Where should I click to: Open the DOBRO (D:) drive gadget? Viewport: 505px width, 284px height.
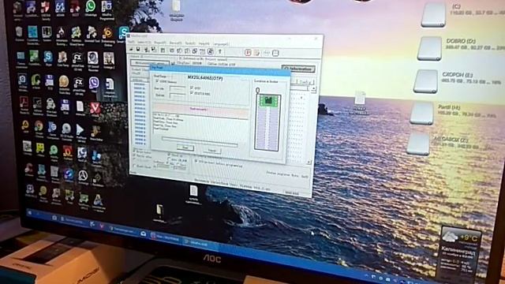coord(429,49)
